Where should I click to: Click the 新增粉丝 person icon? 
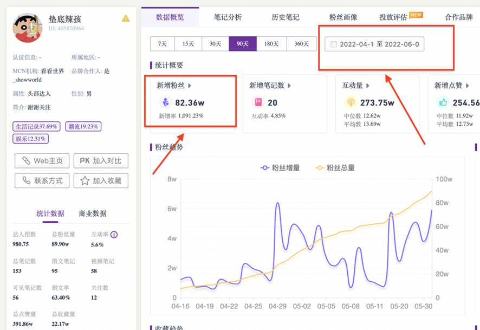coord(166,102)
